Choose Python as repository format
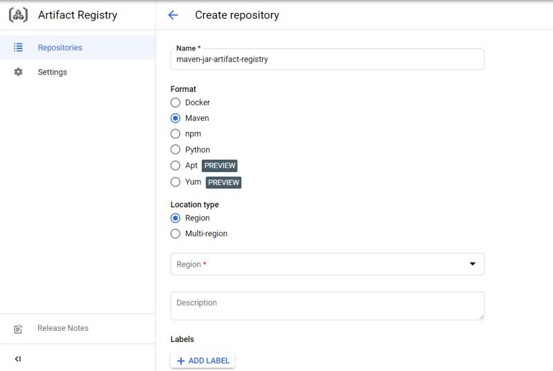This screenshot has height=371, width=553. 176,149
